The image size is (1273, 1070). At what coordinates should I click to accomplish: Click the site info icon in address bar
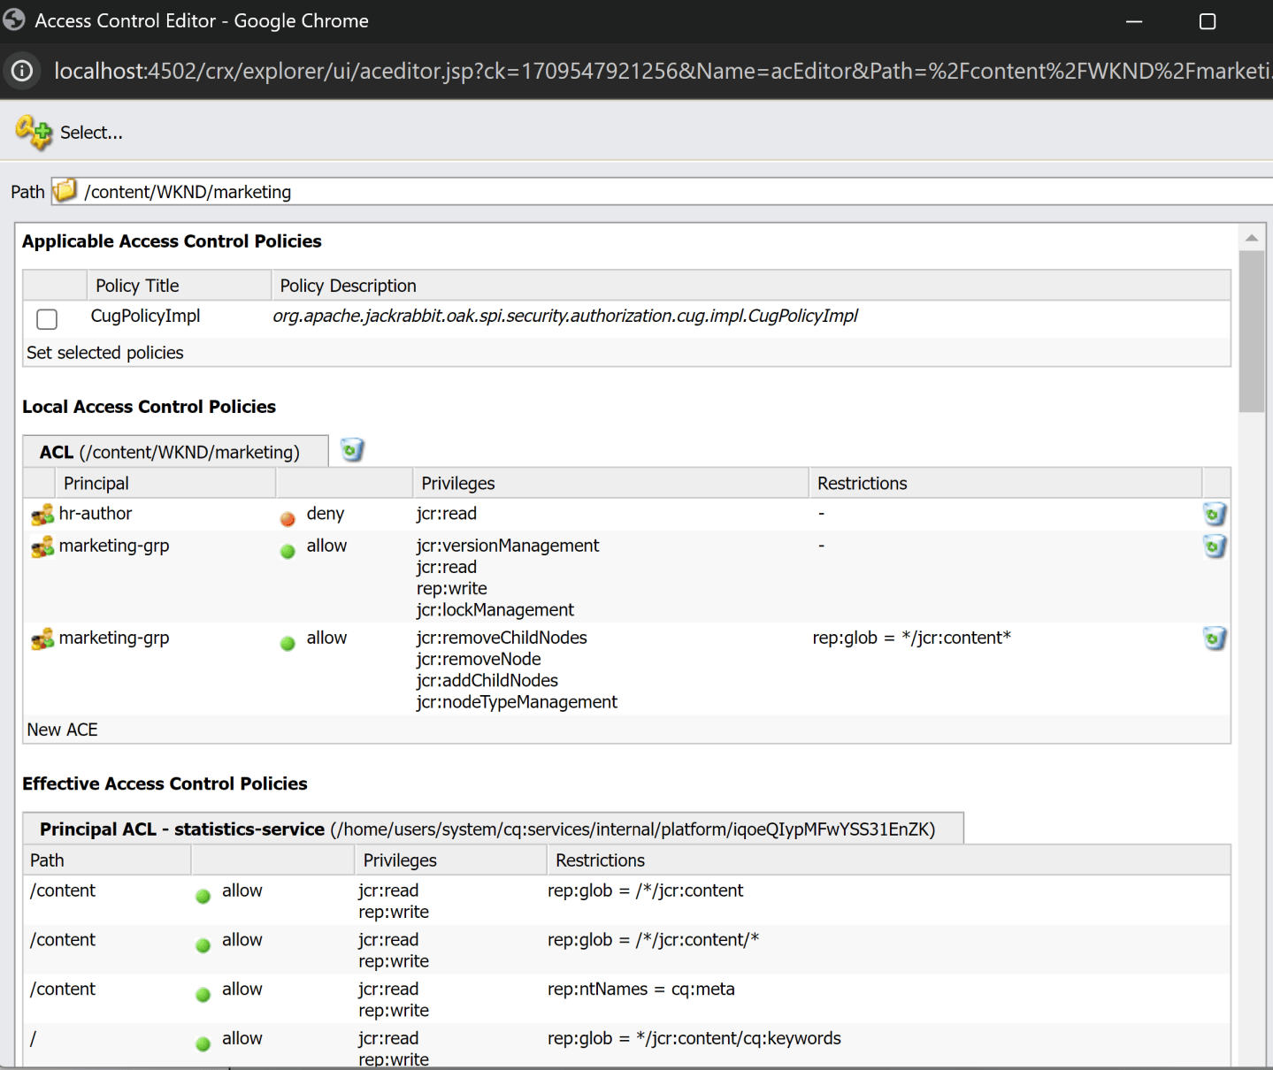point(22,71)
